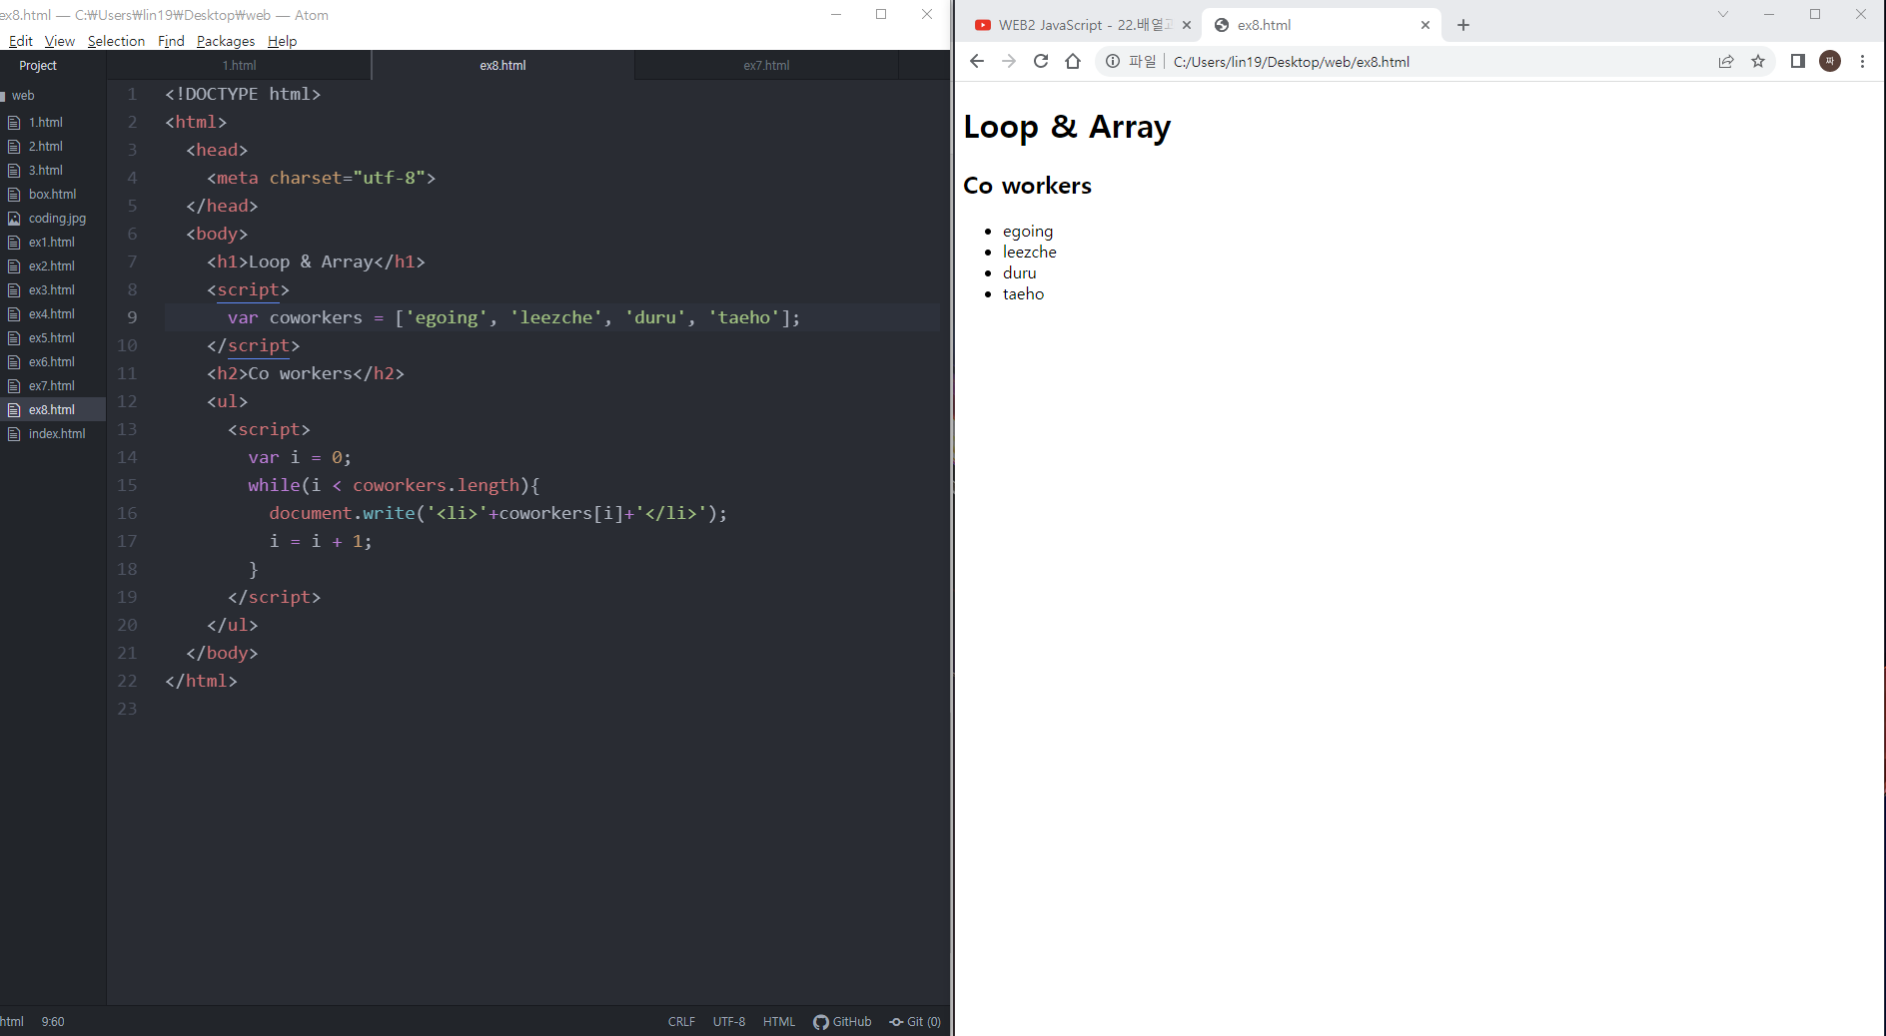
Task: Click the 'taeho' list item in browser
Action: [1023, 294]
